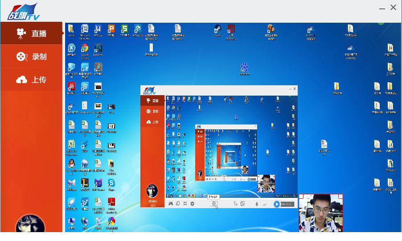Select the Battle.net desktop shortcut
Image resolution: width=402 pixels, height=241 pixels.
tap(98, 50)
